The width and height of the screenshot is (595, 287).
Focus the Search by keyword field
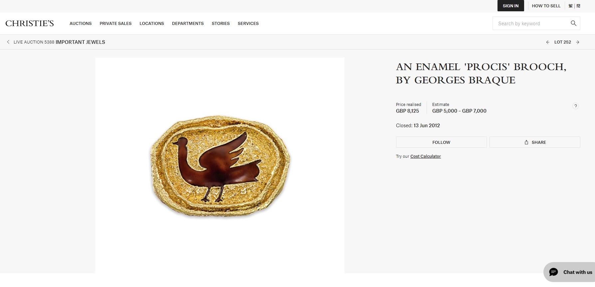(532, 23)
